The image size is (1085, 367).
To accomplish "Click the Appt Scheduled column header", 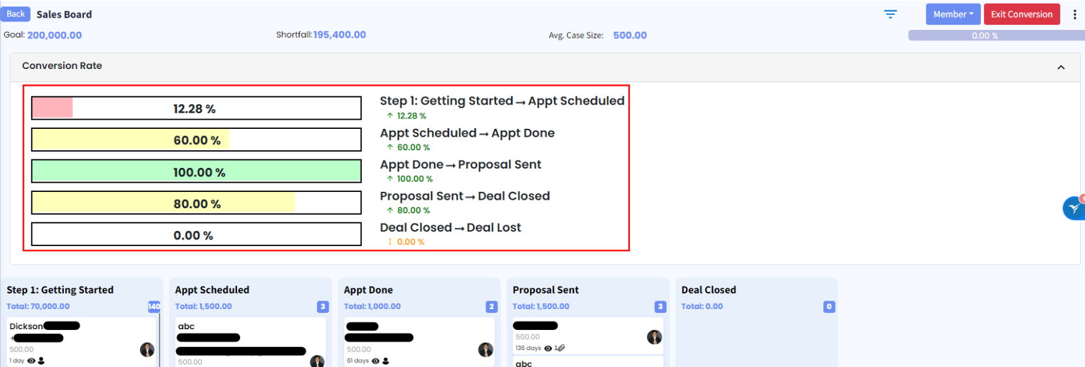I will tap(212, 290).
